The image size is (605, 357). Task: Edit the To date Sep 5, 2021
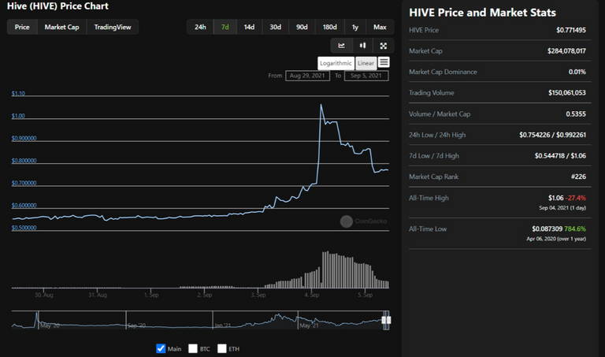click(366, 76)
